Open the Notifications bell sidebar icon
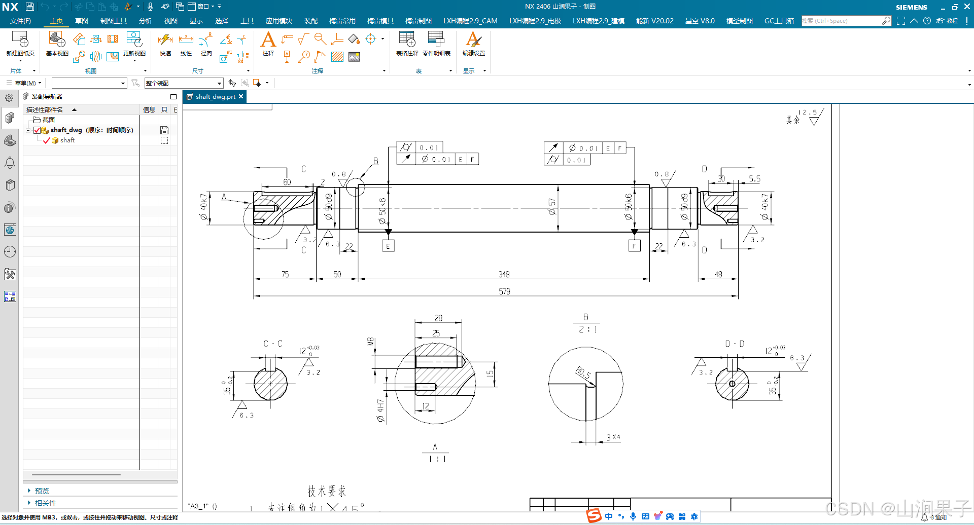This screenshot has height=525, width=974. [x=10, y=163]
